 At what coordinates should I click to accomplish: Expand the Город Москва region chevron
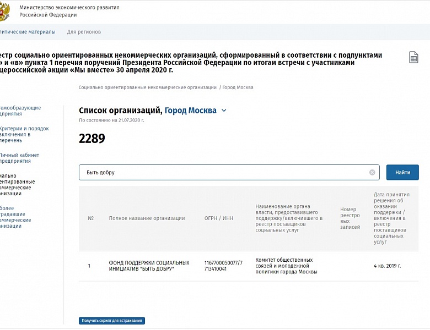tap(224, 111)
